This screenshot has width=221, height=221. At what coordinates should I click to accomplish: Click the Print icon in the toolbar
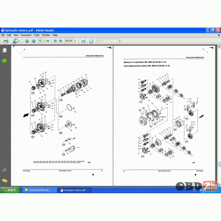point(6,41)
